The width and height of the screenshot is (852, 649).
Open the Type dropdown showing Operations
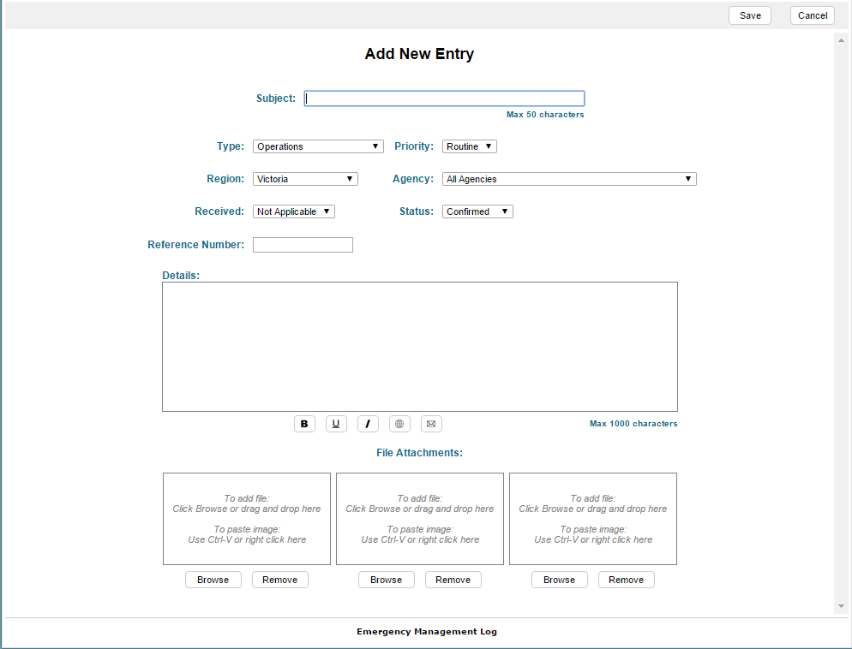point(317,146)
